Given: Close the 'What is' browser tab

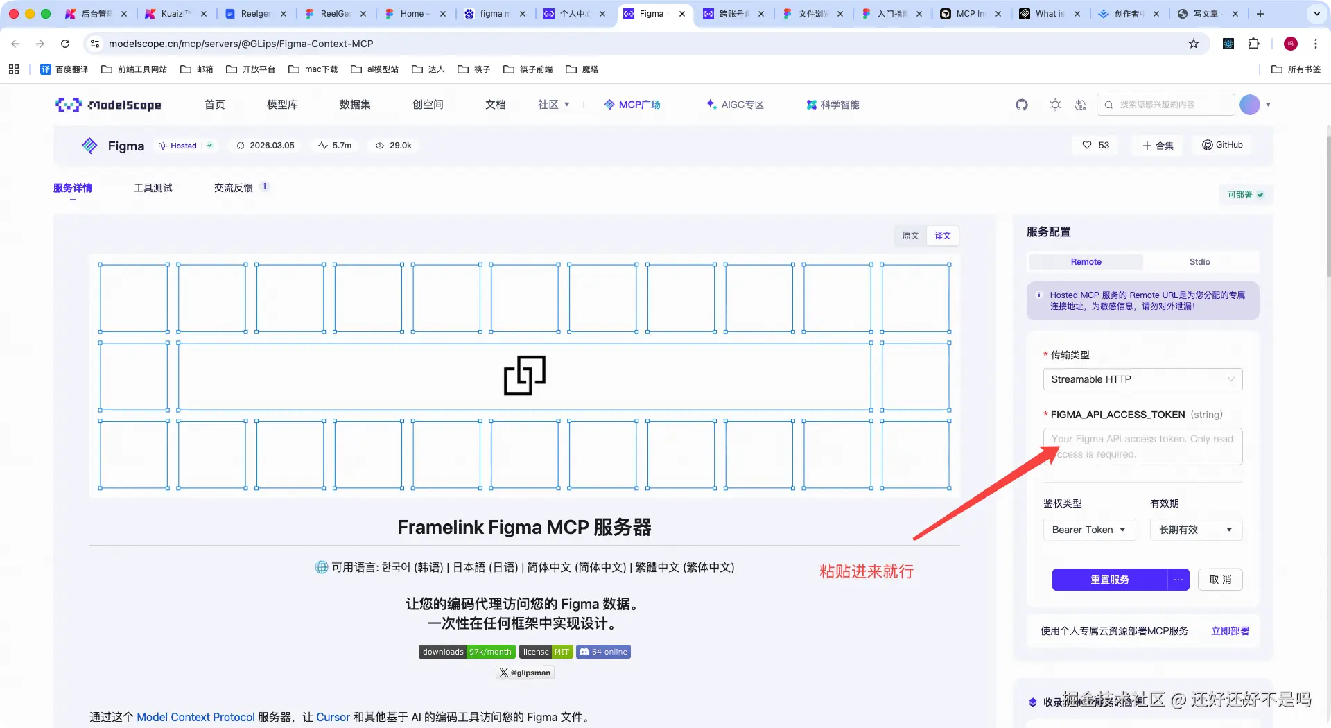Looking at the screenshot, I should (1078, 14).
